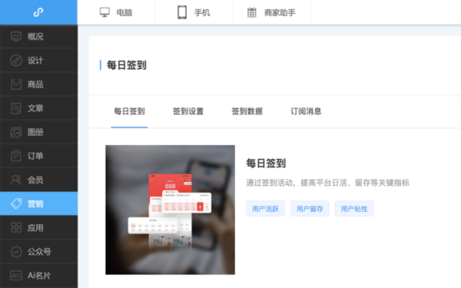Click the 用户活跃 tag button
Image resolution: width=461 pixels, height=288 pixels.
click(x=265, y=209)
